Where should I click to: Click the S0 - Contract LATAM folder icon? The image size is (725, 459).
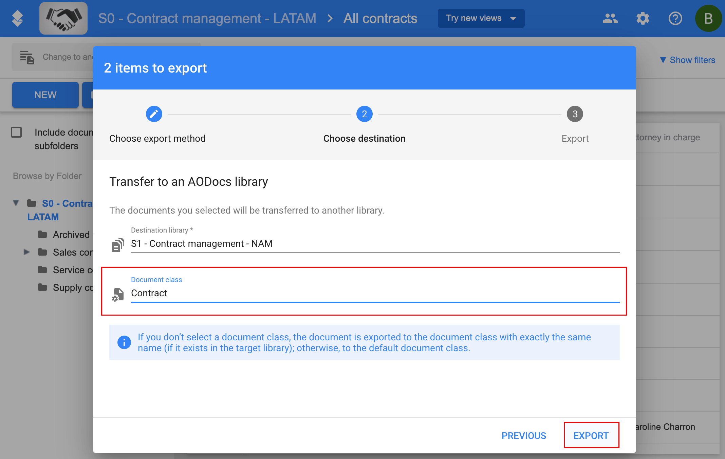32,203
